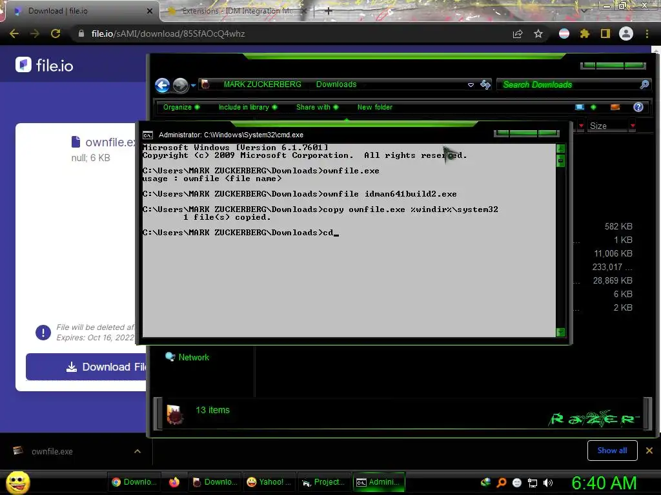
Task: Click the Size column header
Action: click(x=607, y=126)
